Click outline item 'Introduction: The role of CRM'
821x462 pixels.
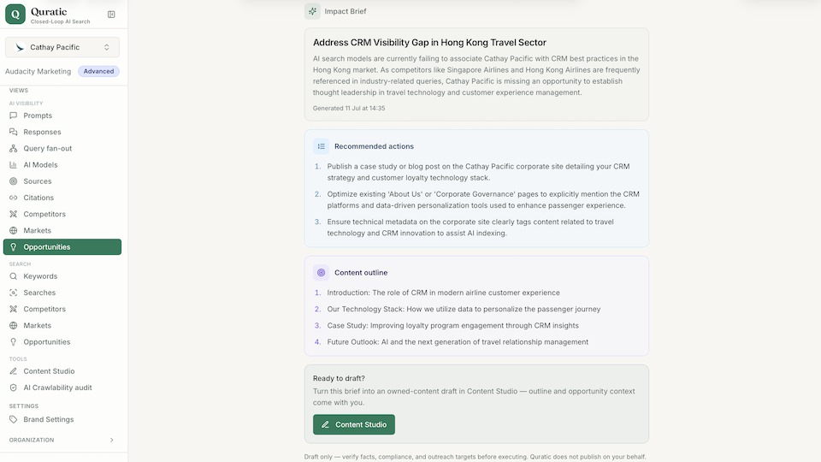pyautogui.click(x=444, y=293)
